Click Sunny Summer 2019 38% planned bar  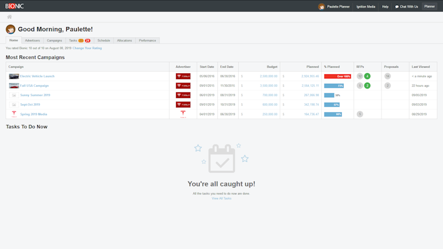[x=330, y=95]
